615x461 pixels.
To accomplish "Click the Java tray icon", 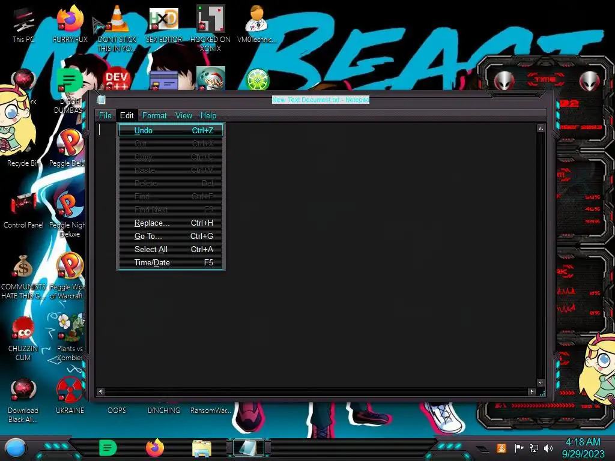I will coord(501,448).
